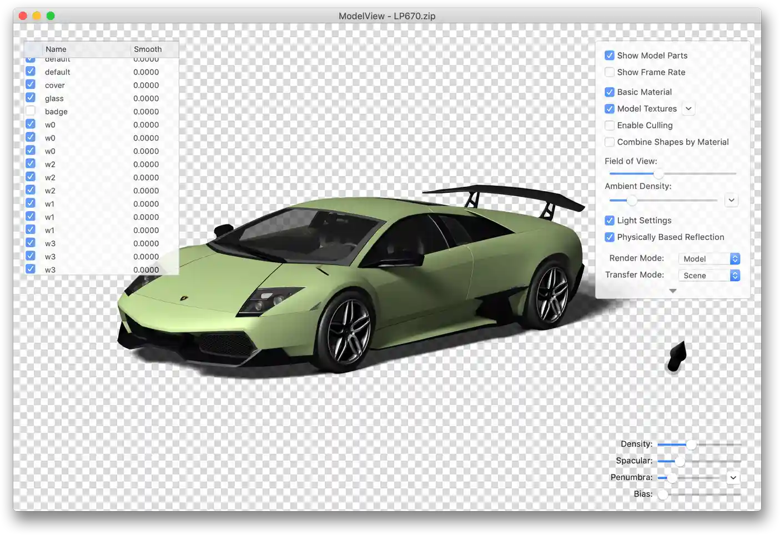Expand the Ambient Density chevron menu
This screenshot has width=780, height=535.
point(731,201)
